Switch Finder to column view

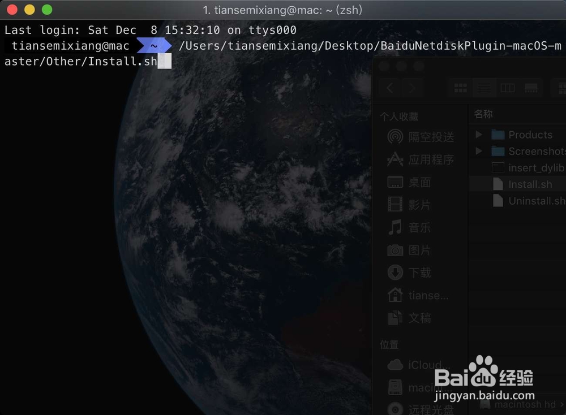click(507, 88)
